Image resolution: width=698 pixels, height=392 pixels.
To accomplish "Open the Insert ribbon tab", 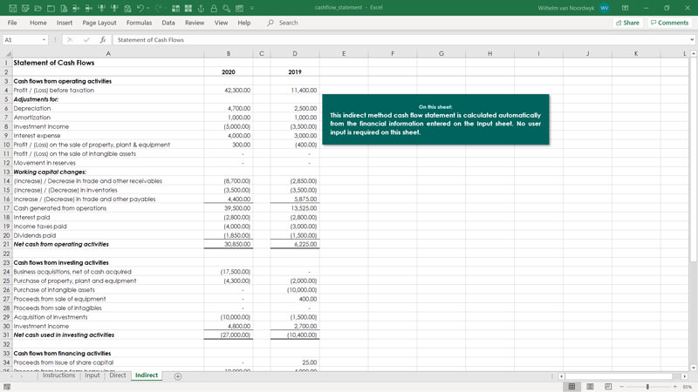I will pos(64,23).
